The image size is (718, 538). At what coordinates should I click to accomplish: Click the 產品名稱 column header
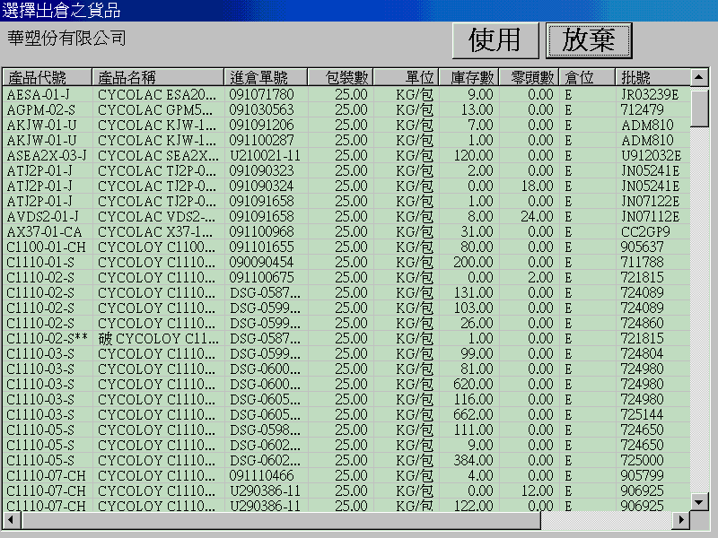tap(158, 77)
